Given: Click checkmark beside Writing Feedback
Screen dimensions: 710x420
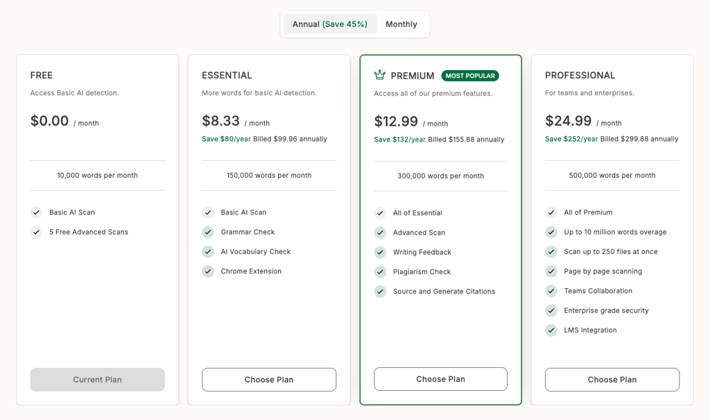Looking at the screenshot, I should click(380, 252).
